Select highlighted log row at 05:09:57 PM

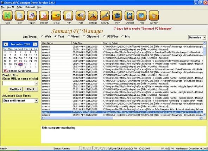tap(122, 112)
